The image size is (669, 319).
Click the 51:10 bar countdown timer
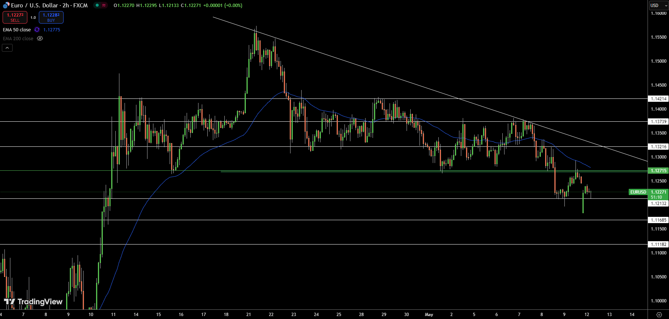[x=656, y=197]
